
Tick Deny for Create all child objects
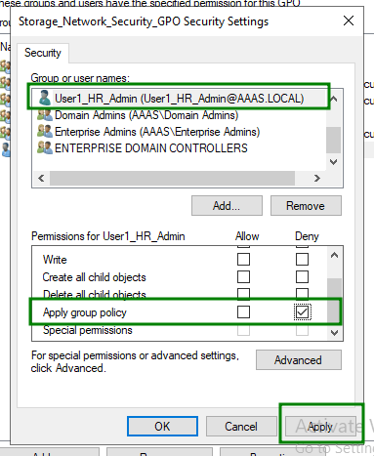tap(302, 277)
